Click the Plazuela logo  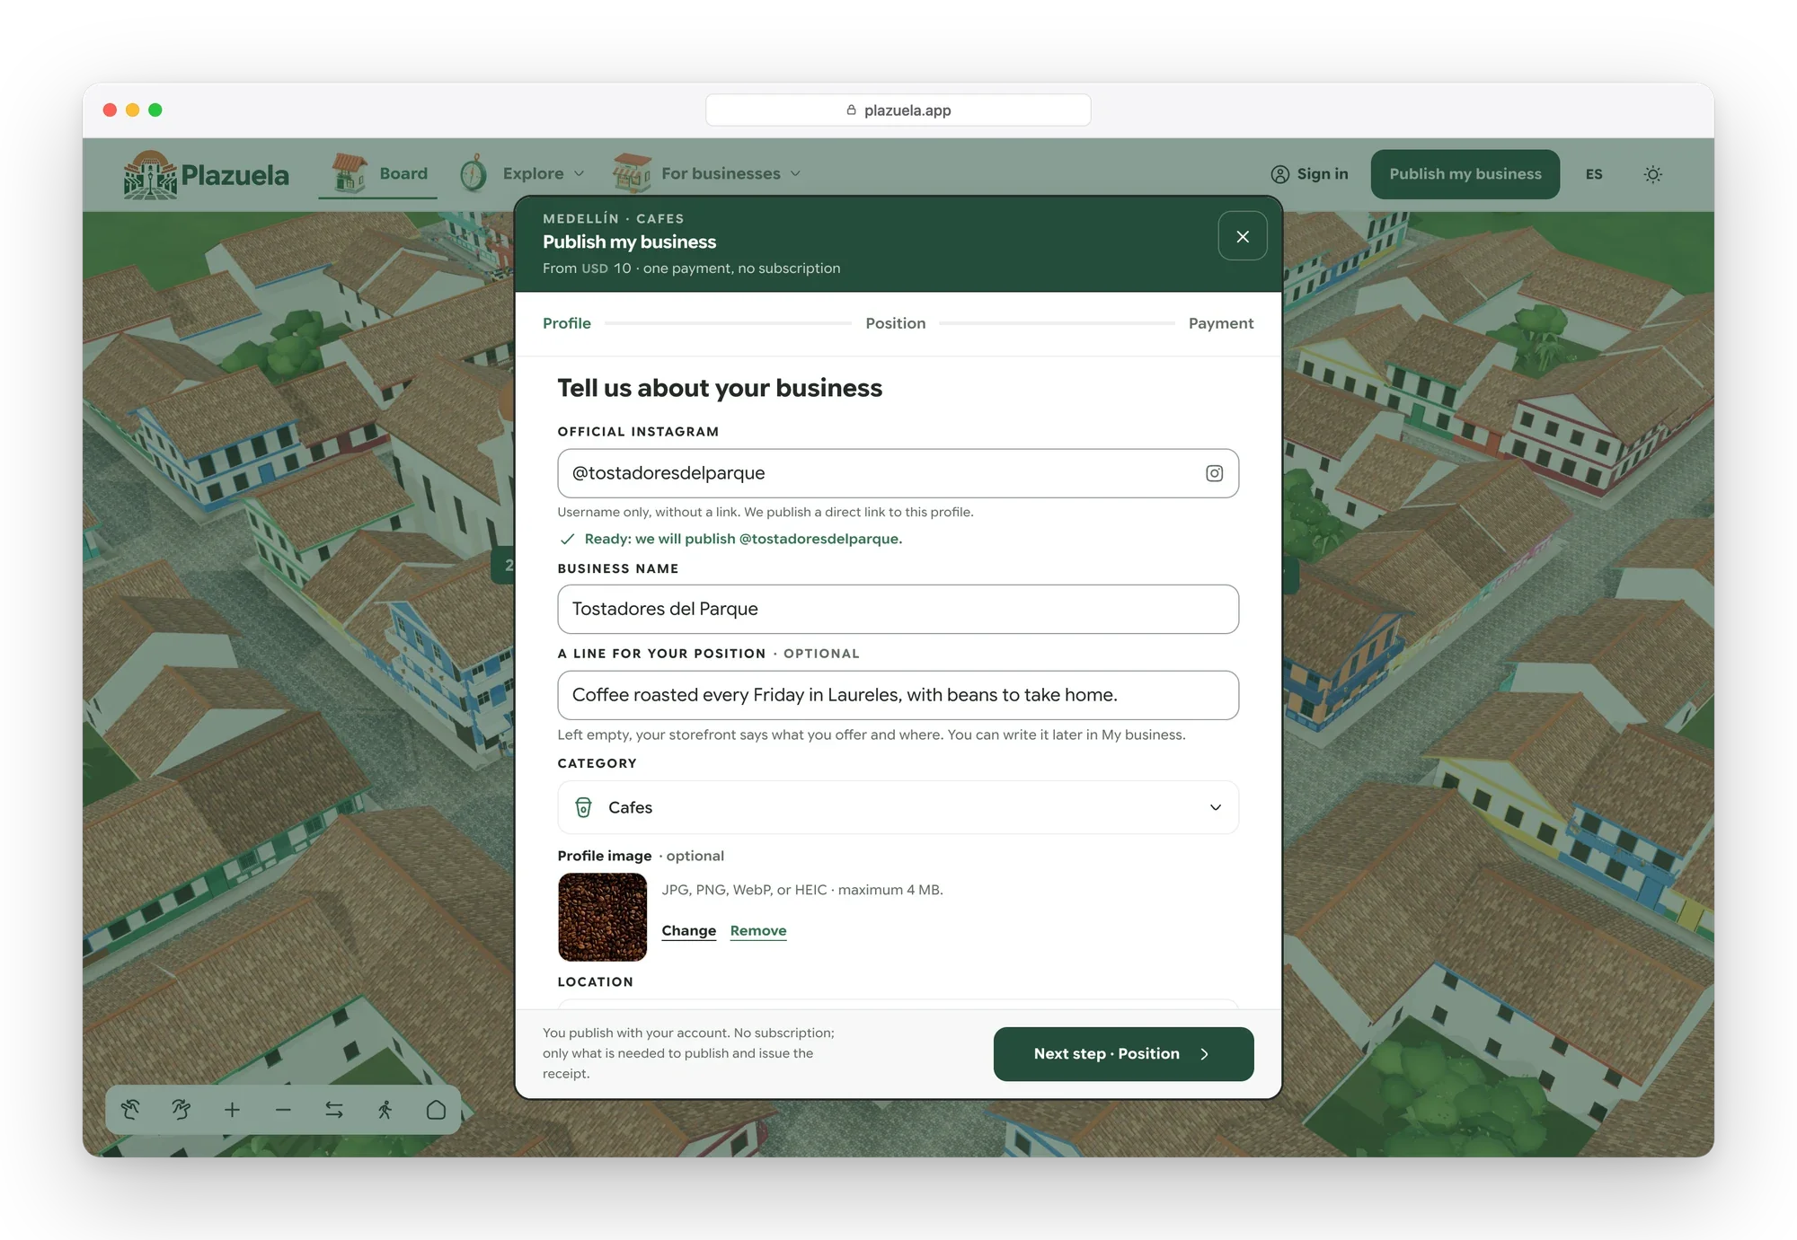(206, 174)
